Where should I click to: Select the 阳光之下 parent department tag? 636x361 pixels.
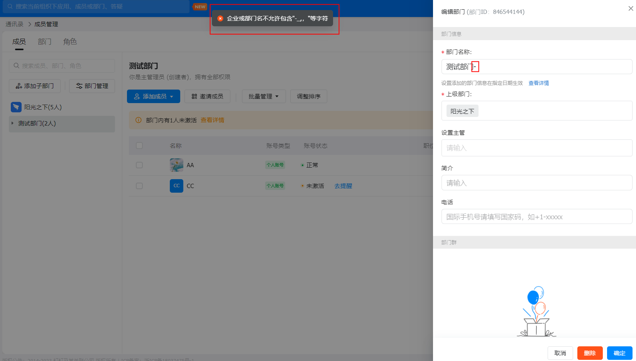pos(462,111)
